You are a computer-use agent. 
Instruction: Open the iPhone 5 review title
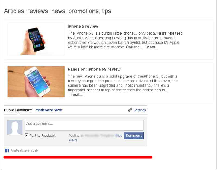pos(83,26)
